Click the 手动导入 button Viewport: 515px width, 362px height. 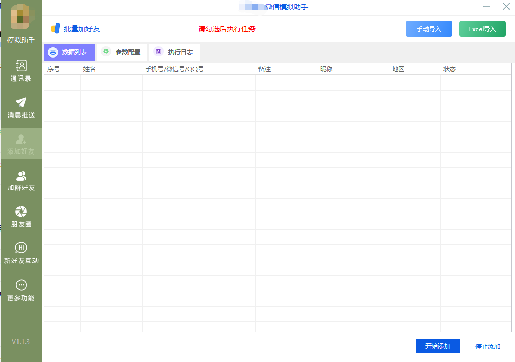coord(429,29)
